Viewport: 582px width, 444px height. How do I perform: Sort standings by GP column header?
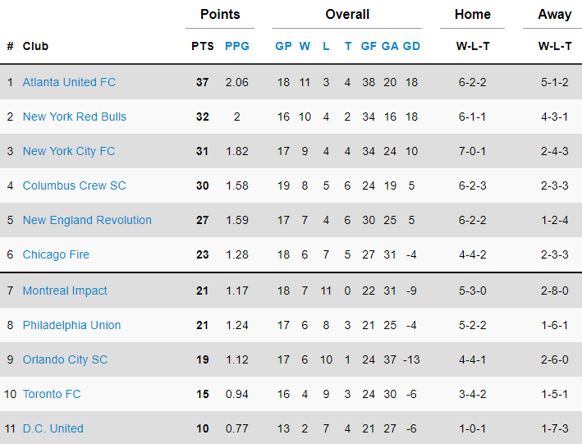pos(283,46)
